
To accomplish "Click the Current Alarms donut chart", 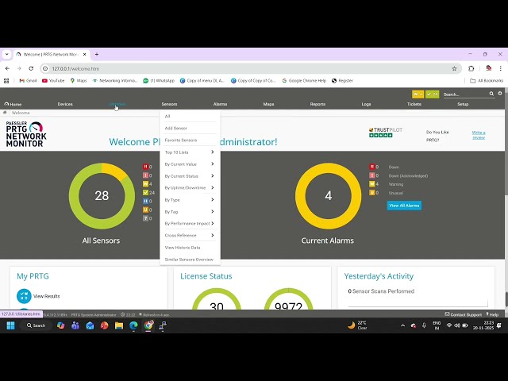I will pos(328,196).
